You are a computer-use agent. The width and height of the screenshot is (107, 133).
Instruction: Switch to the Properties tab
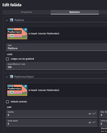[27, 12]
